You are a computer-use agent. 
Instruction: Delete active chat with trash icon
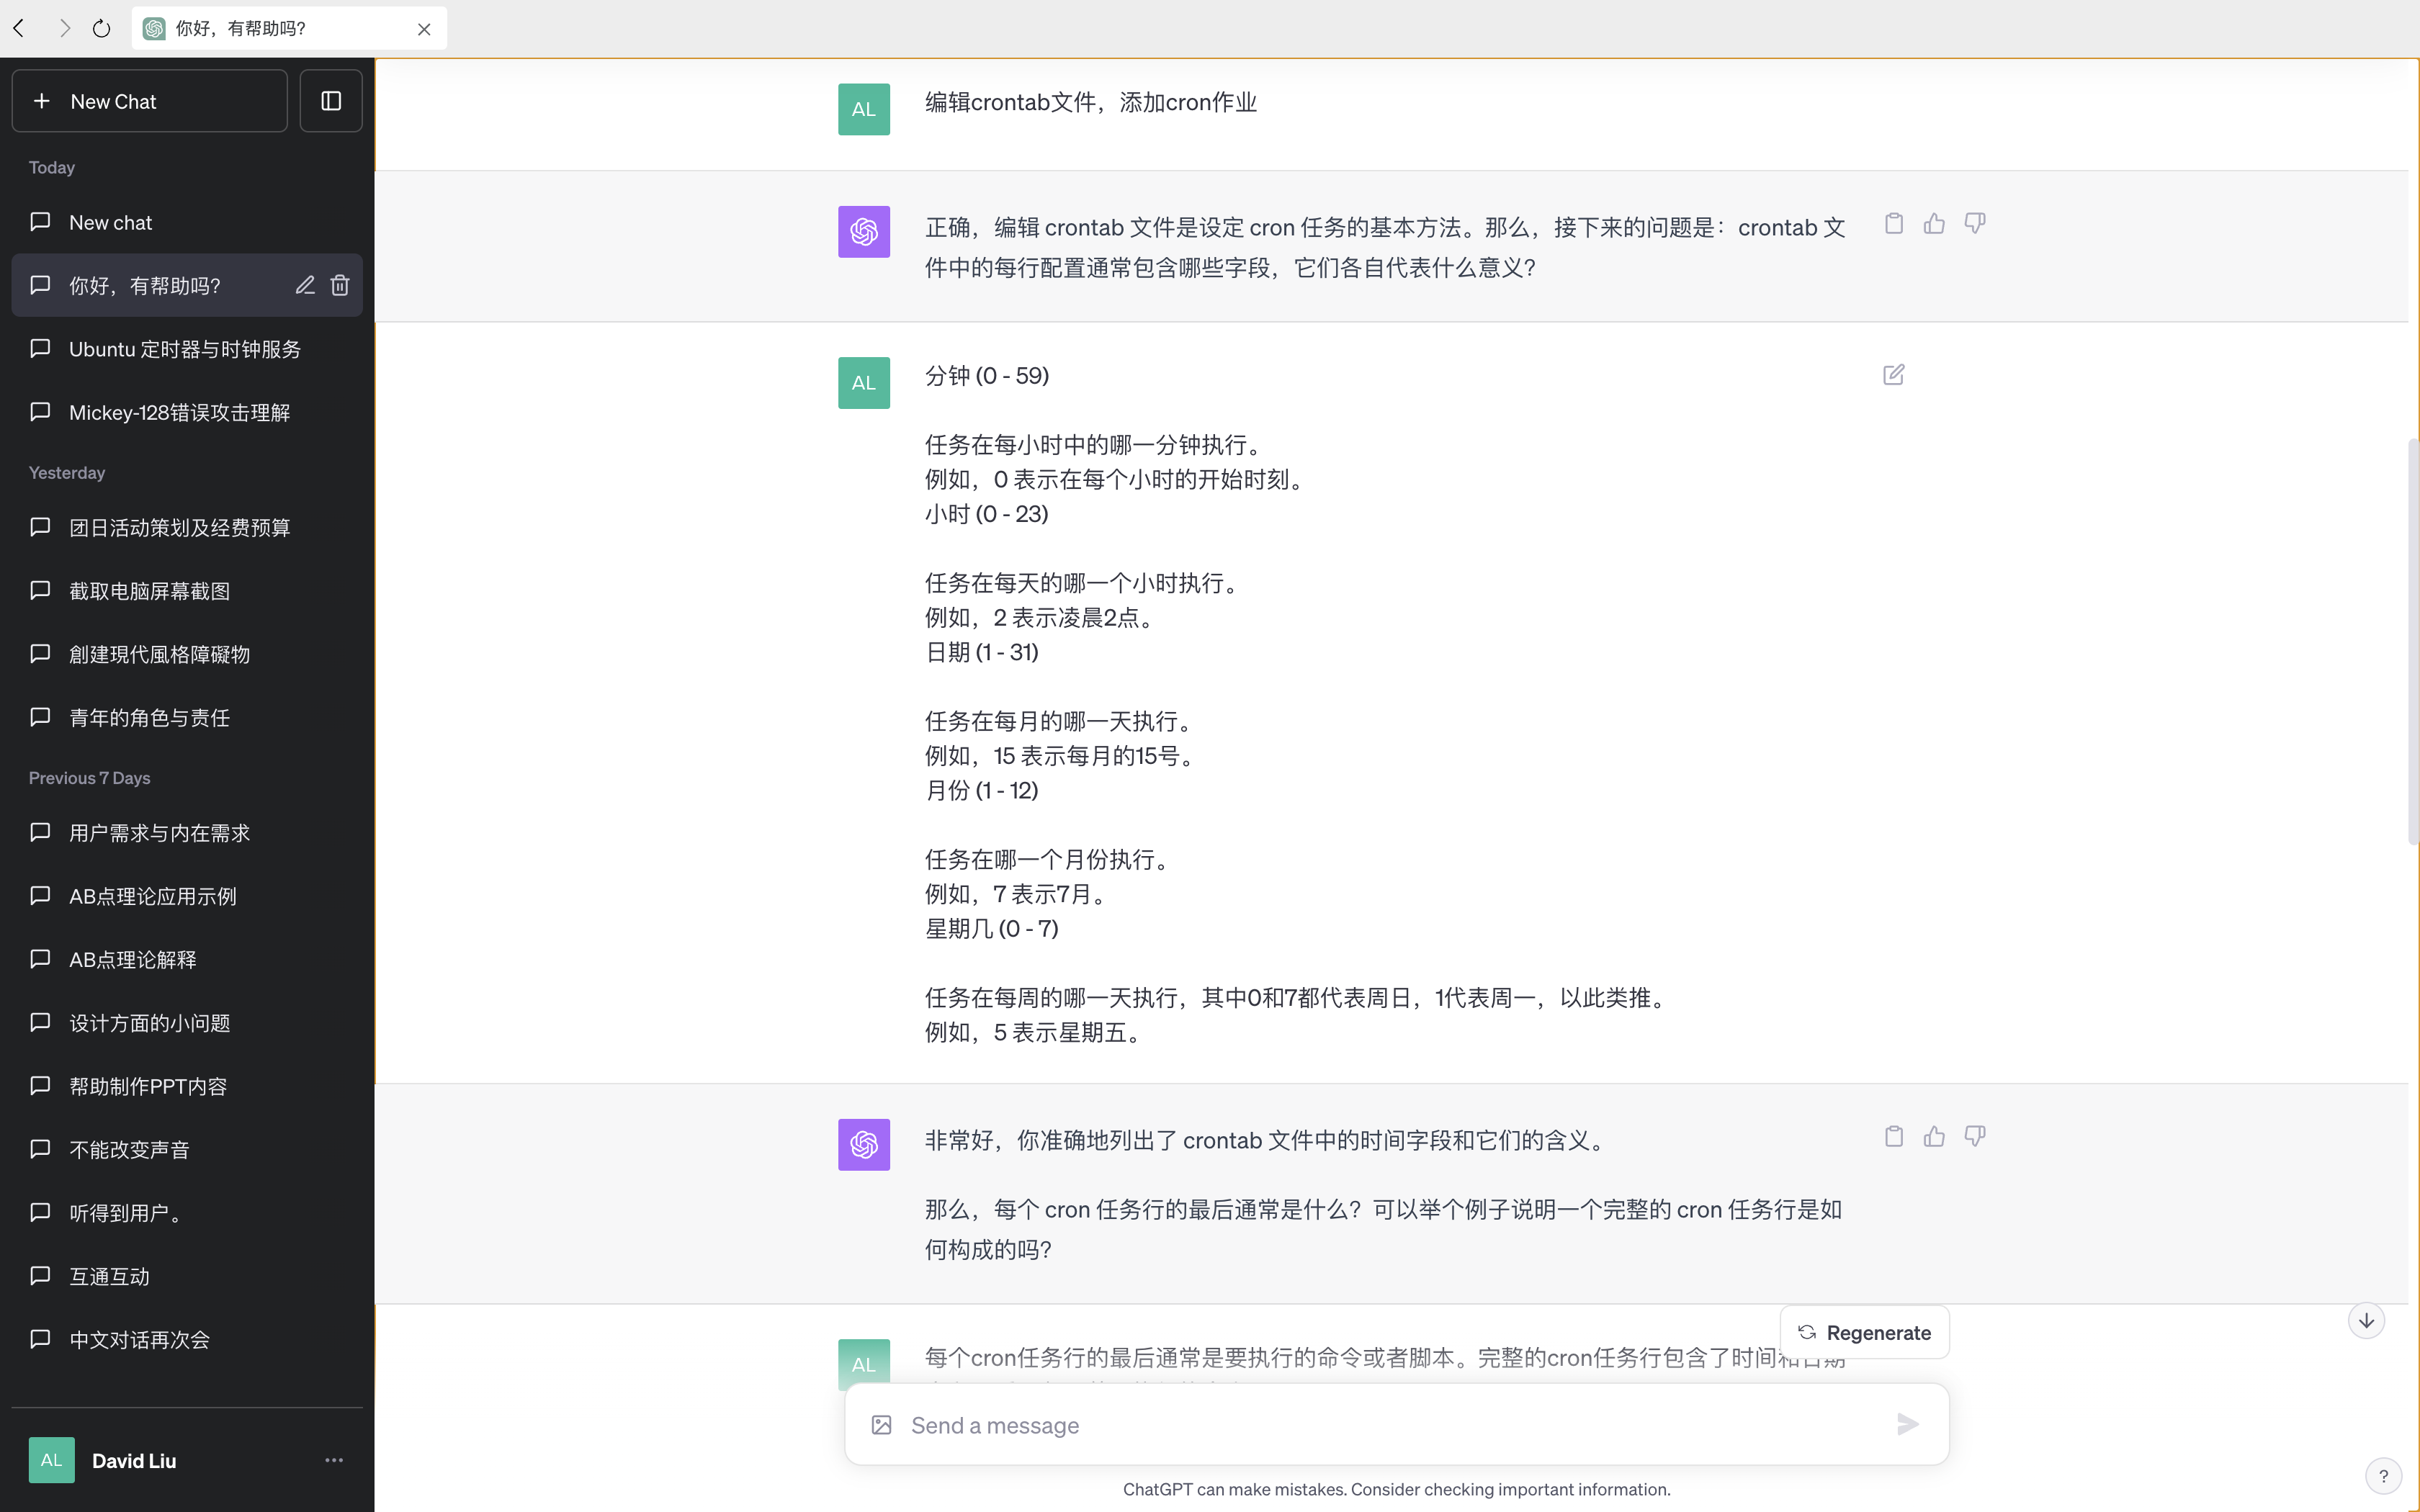340,286
